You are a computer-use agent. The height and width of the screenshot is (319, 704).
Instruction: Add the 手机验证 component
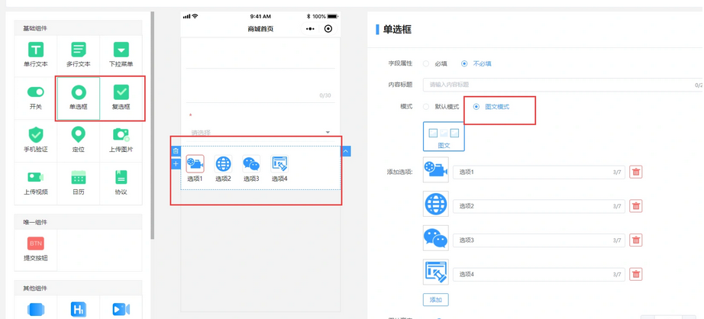coord(36,135)
